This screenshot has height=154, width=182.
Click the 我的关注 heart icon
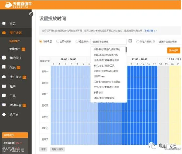4,58
